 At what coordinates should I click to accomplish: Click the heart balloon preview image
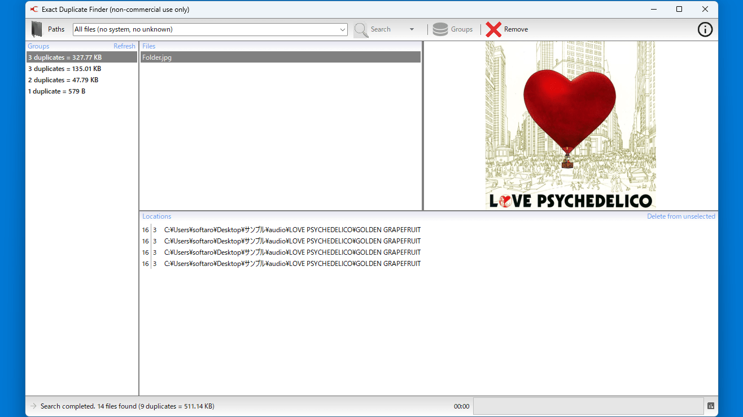(x=570, y=125)
